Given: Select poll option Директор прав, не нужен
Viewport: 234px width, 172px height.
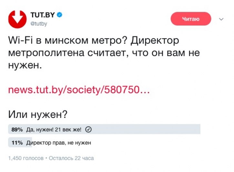Looking at the screenshot, I should click(x=59, y=143).
